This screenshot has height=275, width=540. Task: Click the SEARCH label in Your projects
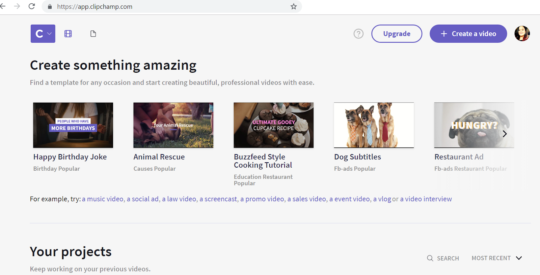(448, 259)
